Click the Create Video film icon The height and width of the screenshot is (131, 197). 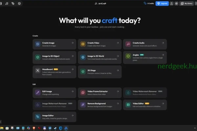click(x=83, y=44)
